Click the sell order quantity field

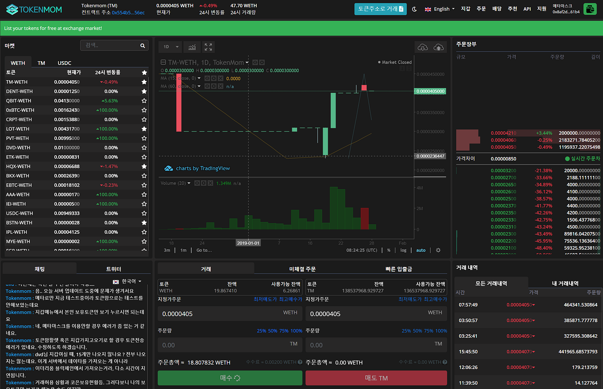tap(376, 345)
